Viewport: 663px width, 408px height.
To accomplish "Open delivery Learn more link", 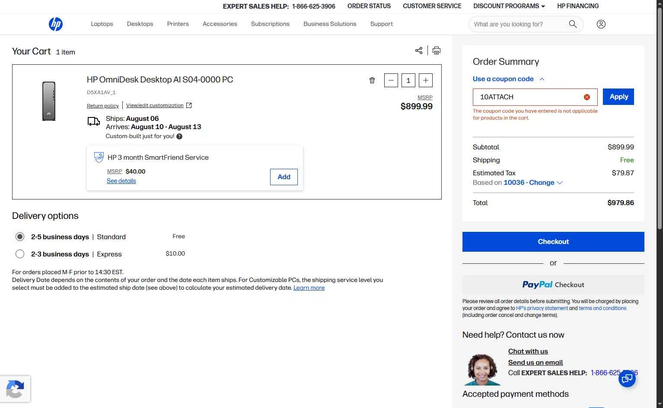I will 309,288.
